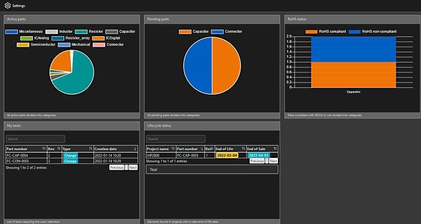Go to Previous page in My tasks

pyautogui.click(x=116, y=167)
